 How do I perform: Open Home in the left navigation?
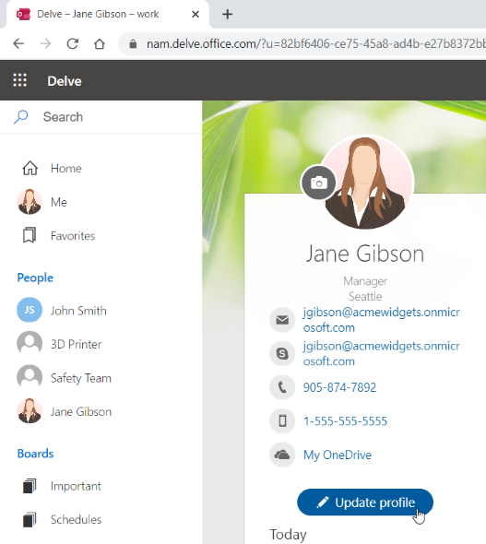coord(66,168)
